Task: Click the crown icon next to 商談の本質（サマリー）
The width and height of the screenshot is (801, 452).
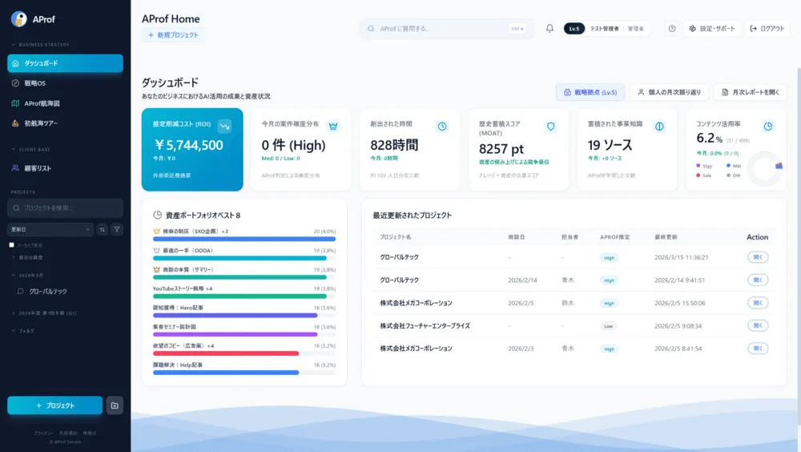Action: [157, 269]
